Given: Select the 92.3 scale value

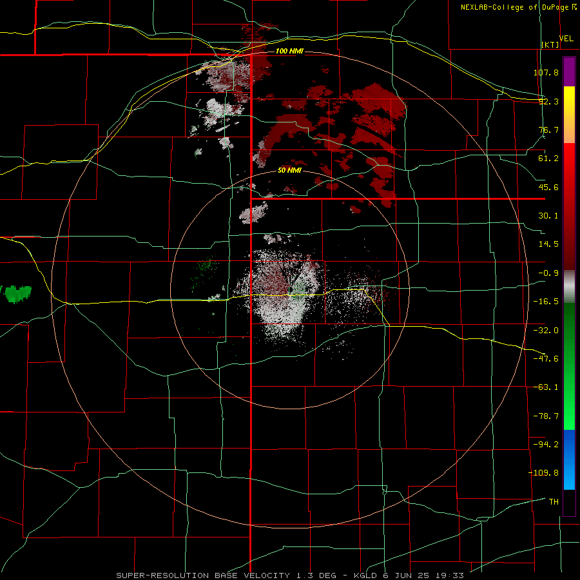Looking at the screenshot, I should (x=548, y=101).
